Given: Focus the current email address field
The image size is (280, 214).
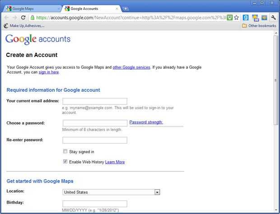Looking at the screenshot, I should tap(95, 101).
